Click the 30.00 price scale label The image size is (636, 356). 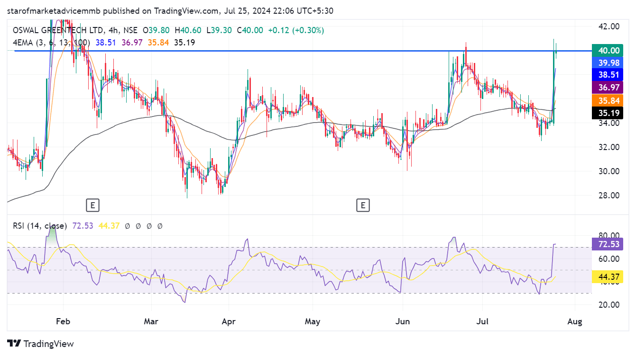(609, 171)
